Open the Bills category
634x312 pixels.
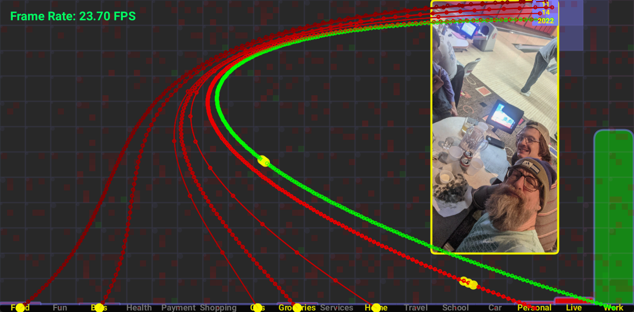[99, 307]
